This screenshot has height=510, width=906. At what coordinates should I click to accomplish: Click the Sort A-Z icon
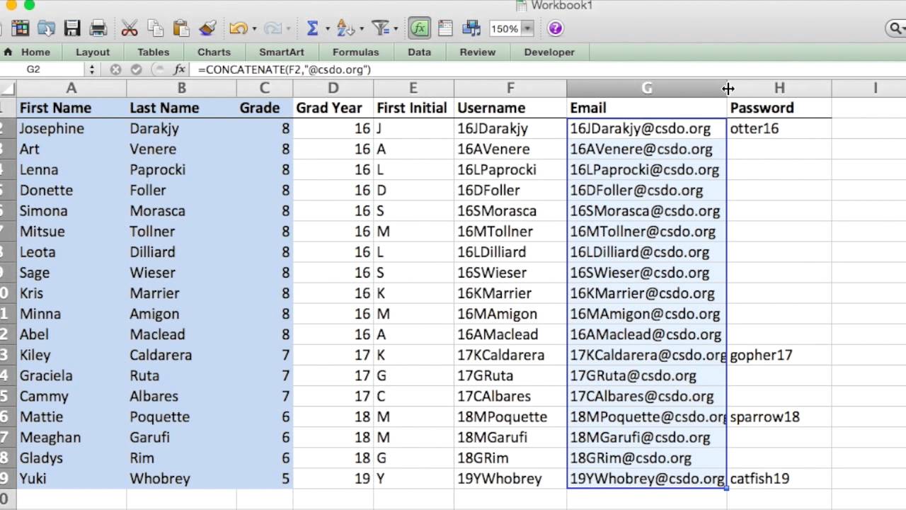point(345,28)
